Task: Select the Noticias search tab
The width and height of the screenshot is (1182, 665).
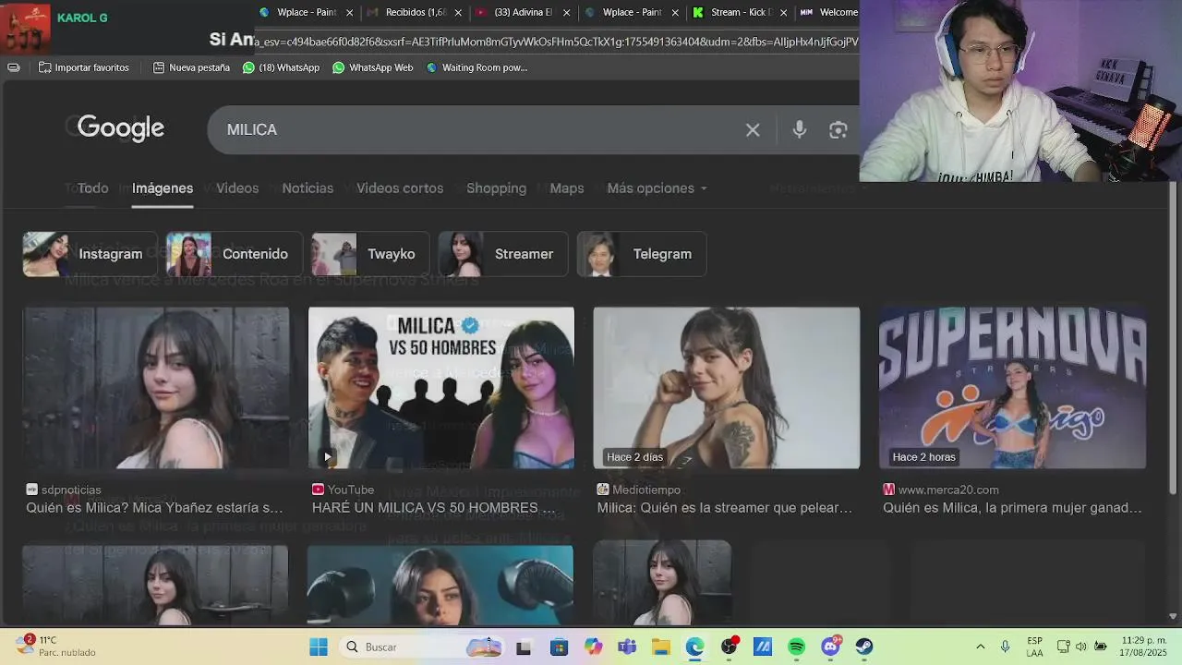Action: click(308, 188)
